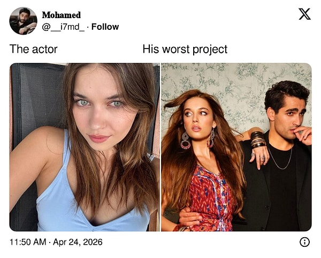Visit the @__i7md_ handle link
The image size is (321, 258).
63,27
